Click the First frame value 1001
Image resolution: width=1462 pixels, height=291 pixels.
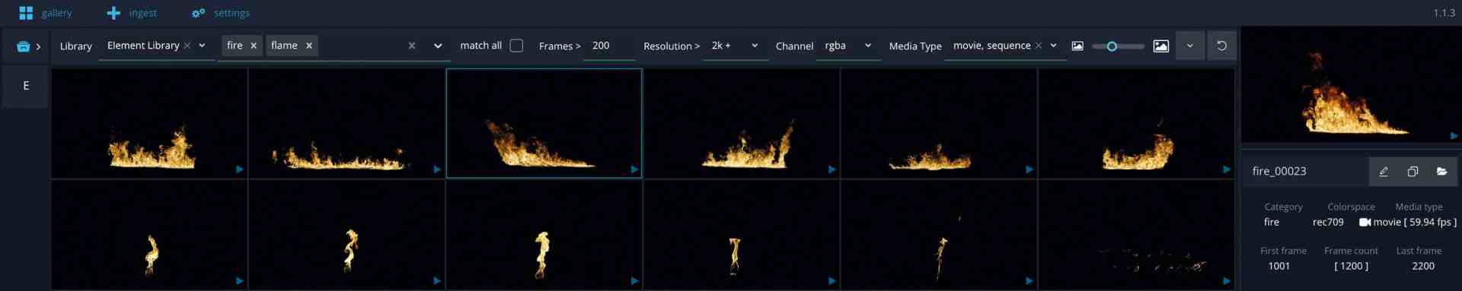1279,266
